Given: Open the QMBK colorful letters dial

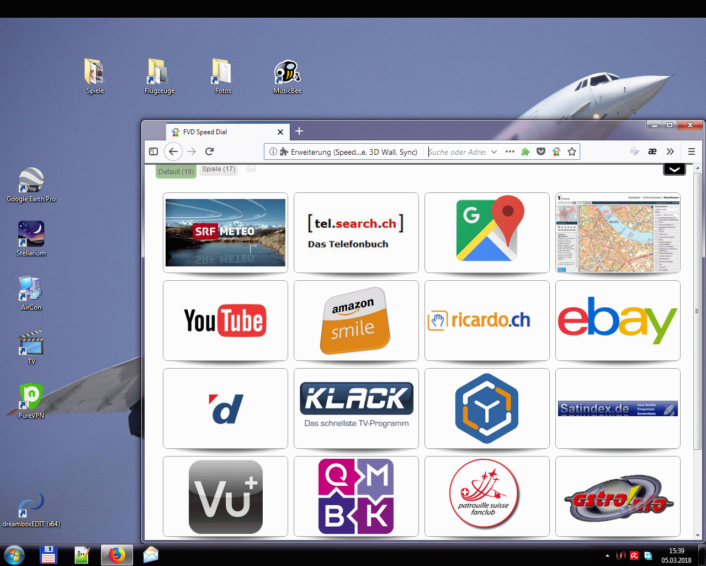Looking at the screenshot, I should [356, 496].
